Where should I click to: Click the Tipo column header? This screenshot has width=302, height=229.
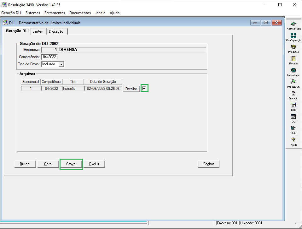point(73,82)
